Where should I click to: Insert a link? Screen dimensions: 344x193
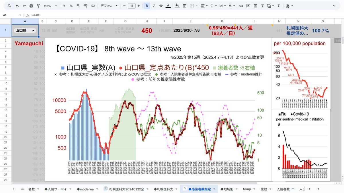click(241, 6)
